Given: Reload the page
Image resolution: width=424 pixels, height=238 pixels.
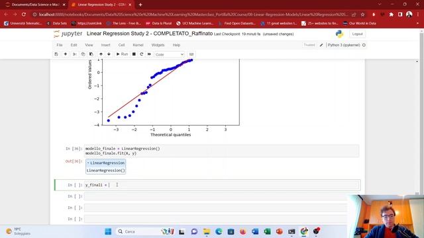Looking at the screenshot, I should [24, 15].
